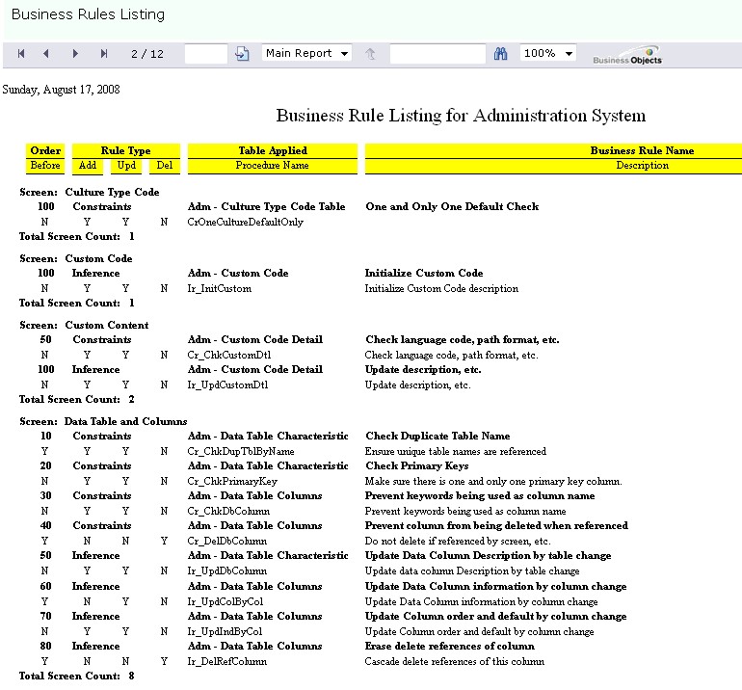Click the search text input field

click(437, 53)
